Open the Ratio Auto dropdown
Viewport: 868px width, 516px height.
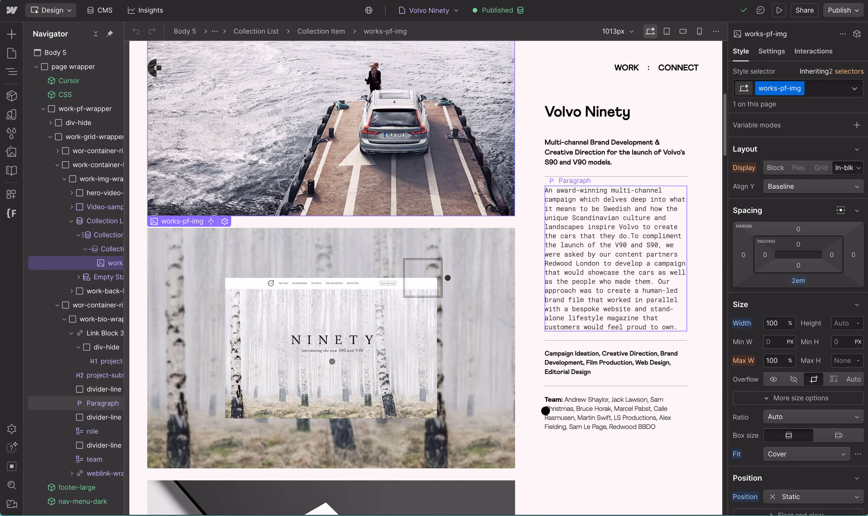click(x=813, y=417)
